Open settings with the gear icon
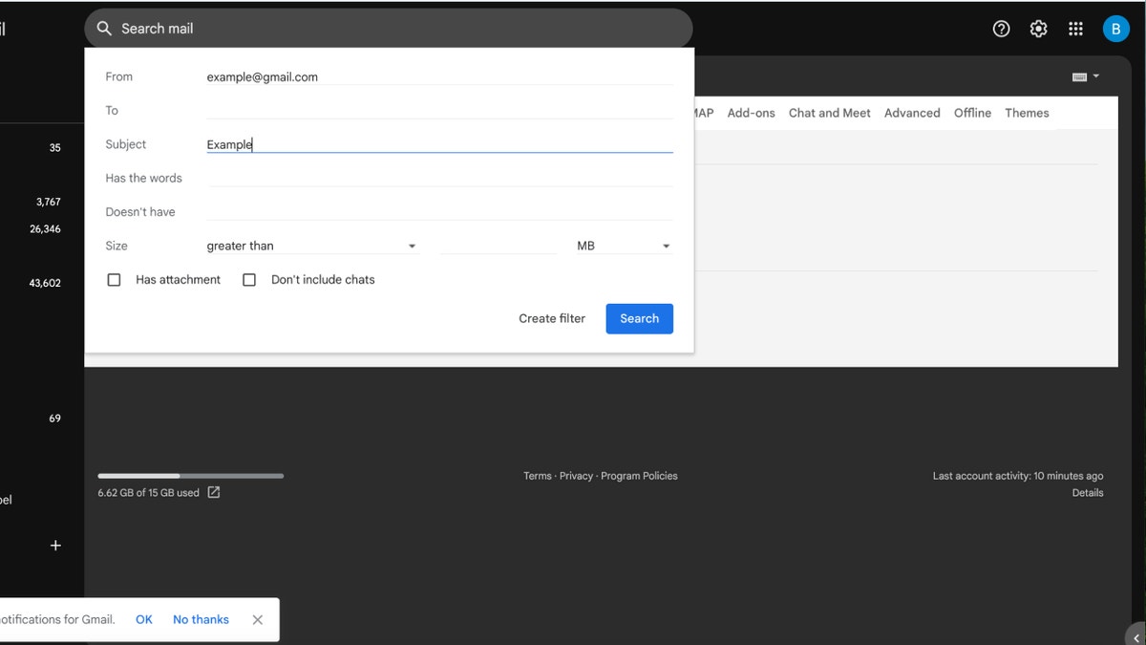 coord(1038,29)
